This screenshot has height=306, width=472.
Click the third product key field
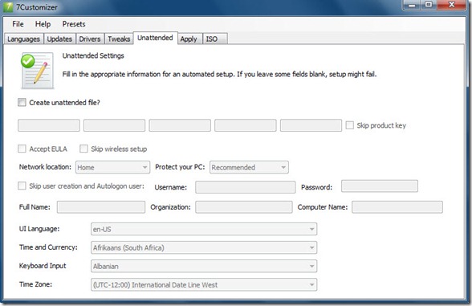tap(180, 125)
